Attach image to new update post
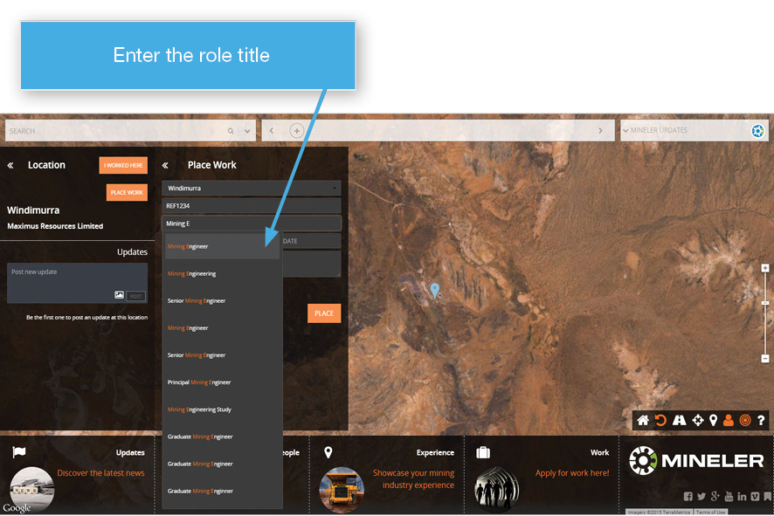This screenshot has height=516, width=774. pyautogui.click(x=119, y=295)
